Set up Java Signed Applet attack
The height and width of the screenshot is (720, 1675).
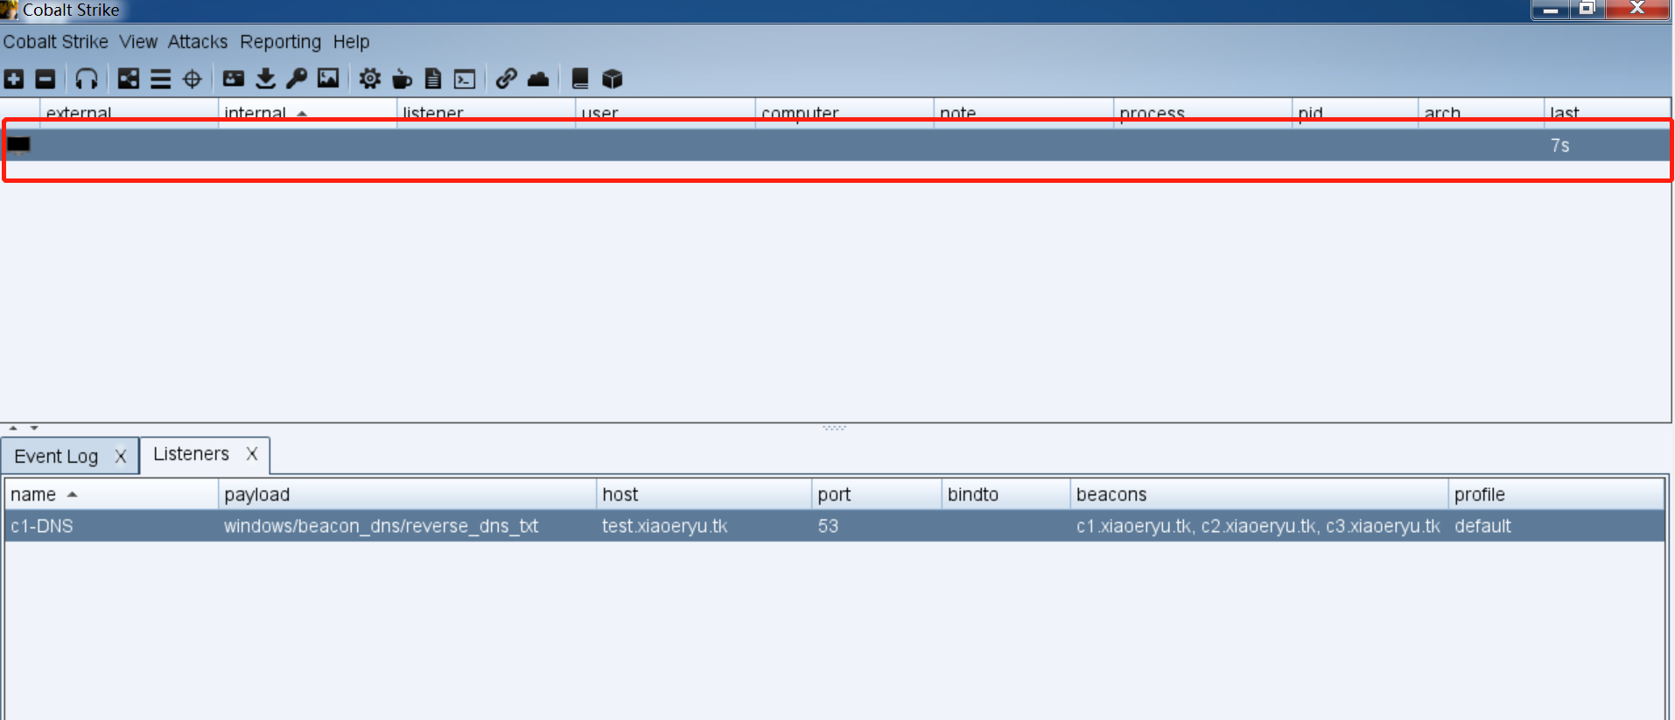pyautogui.click(x=402, y=80)
